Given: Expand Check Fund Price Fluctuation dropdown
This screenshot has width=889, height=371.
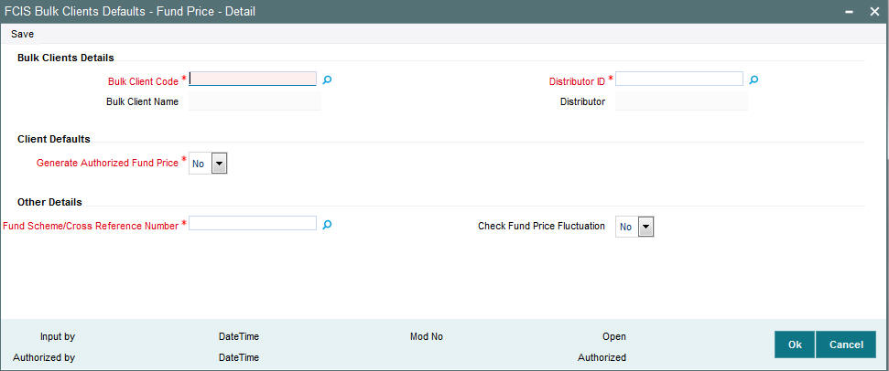Looking at the screenshot, I should click(x=645, y=228).
